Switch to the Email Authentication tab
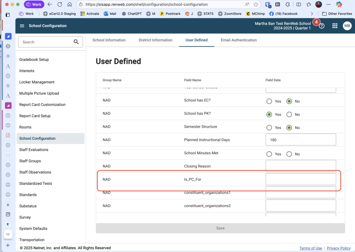Viewport: 355px width, 252px height. (239, 40)
